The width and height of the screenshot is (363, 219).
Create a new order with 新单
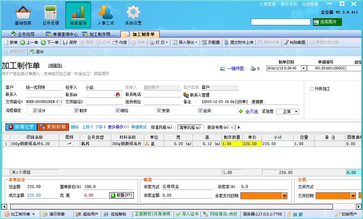point(10,43)
